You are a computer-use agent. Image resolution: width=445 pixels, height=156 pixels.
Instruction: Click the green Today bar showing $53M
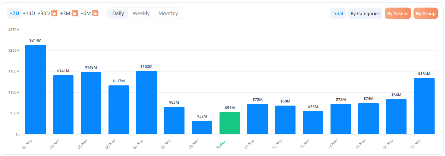(x=230, y=123)
